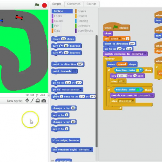Select the Data block category
The image size is (162, 162).
click(57, 31)
